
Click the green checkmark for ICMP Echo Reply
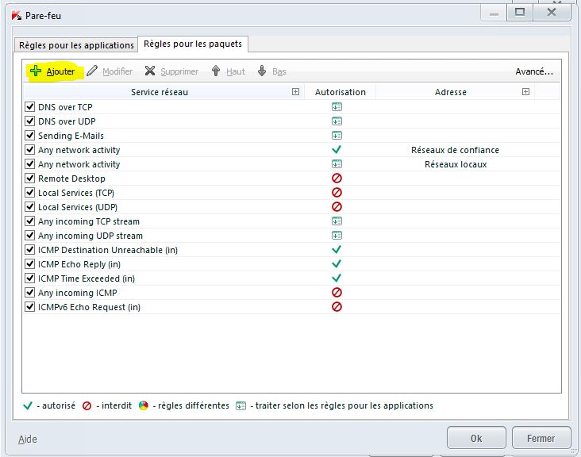click(x=337, y=264)
